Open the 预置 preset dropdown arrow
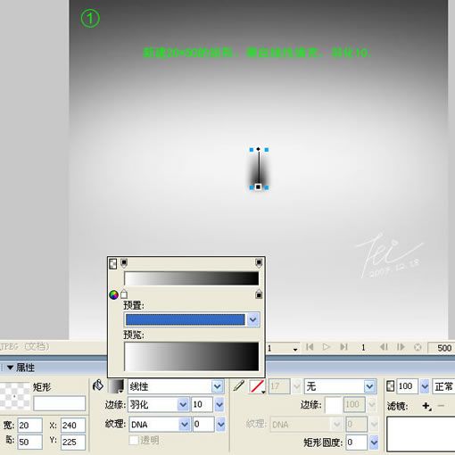 click(253, 319)
